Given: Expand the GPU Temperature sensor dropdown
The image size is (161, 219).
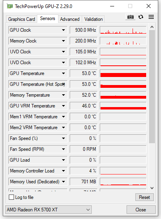Looking at the screenshot, I should (63, 73).
